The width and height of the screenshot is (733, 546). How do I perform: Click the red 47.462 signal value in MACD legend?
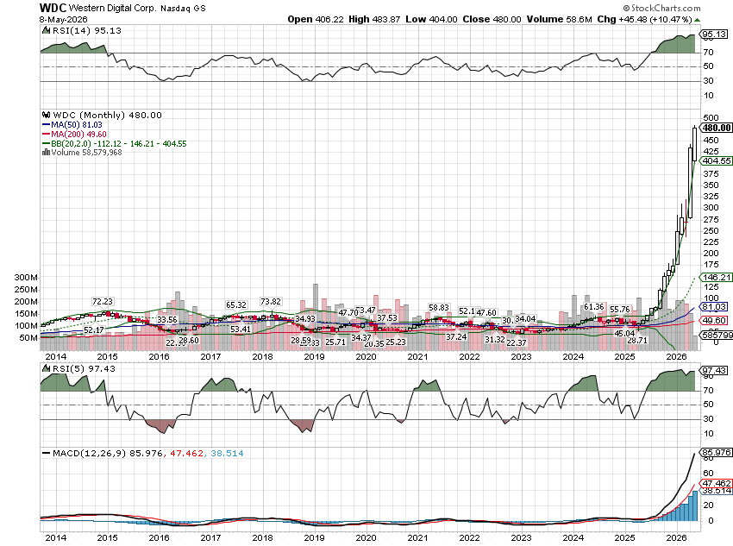186,454
